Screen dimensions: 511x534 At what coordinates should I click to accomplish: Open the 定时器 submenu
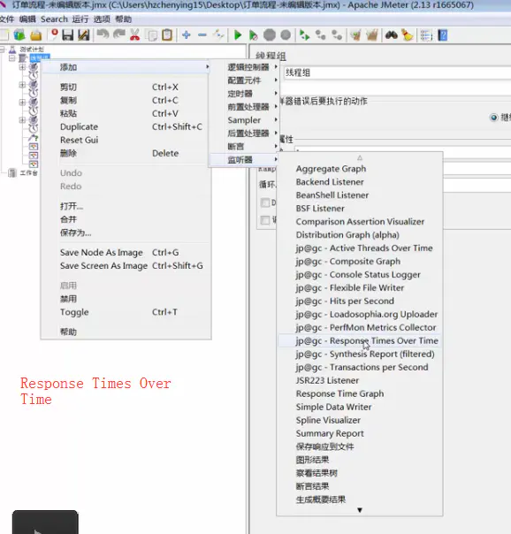point(243,94)
